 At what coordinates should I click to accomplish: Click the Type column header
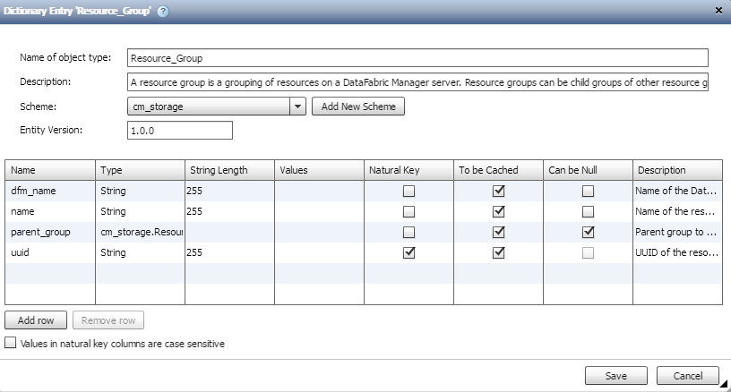click(140, 170)
